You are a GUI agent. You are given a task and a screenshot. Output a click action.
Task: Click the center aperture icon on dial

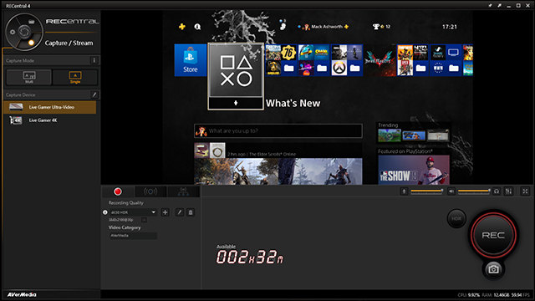click(x=24, y=32)
